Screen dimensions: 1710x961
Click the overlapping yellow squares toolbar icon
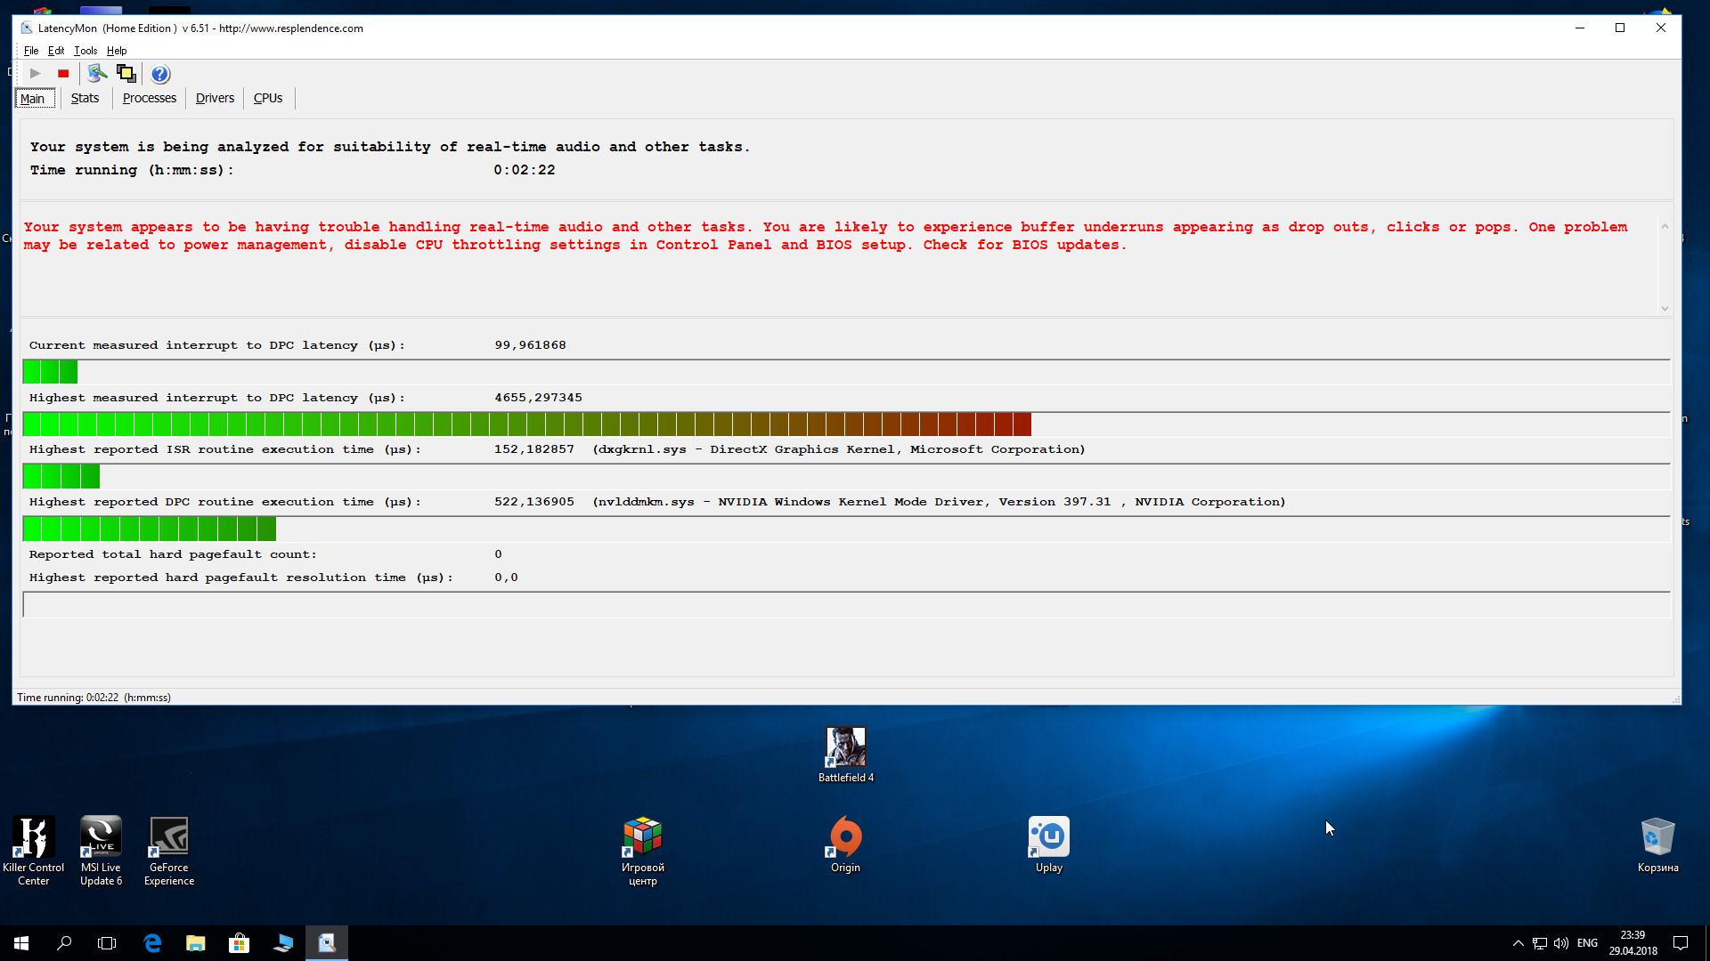click(126, 74)
